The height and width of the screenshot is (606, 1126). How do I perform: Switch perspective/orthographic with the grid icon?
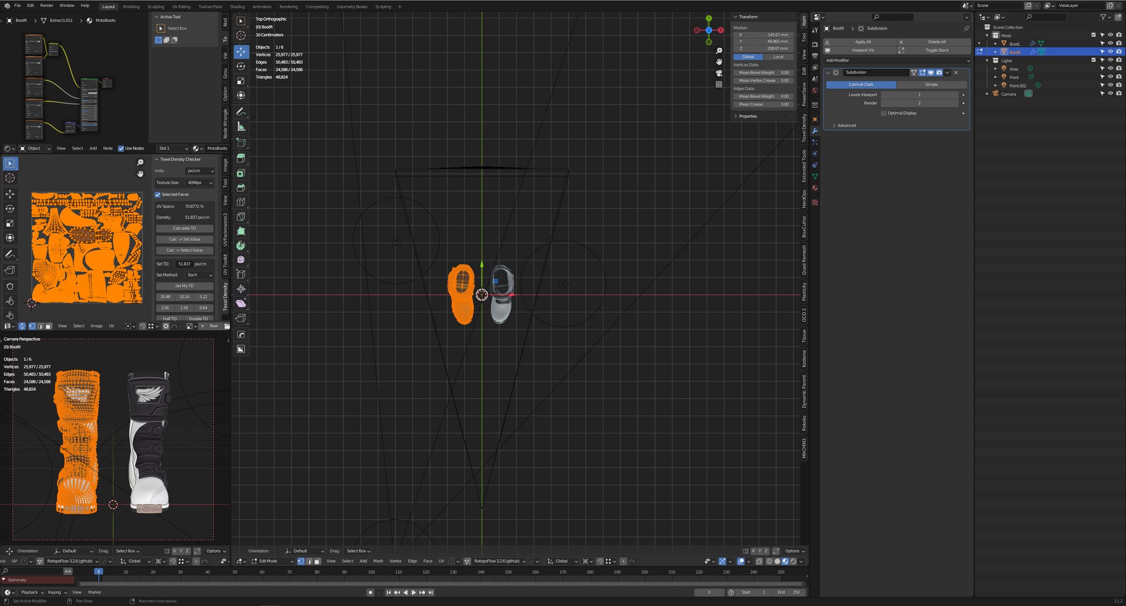point(719,84)
